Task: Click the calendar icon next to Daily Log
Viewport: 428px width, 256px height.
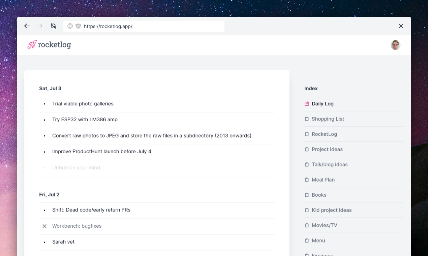Action: point(307,104)
